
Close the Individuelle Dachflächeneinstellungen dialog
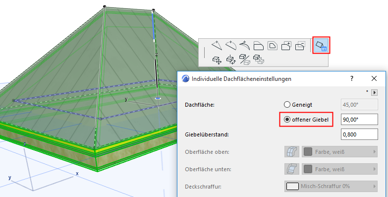(x=374, y=78)
